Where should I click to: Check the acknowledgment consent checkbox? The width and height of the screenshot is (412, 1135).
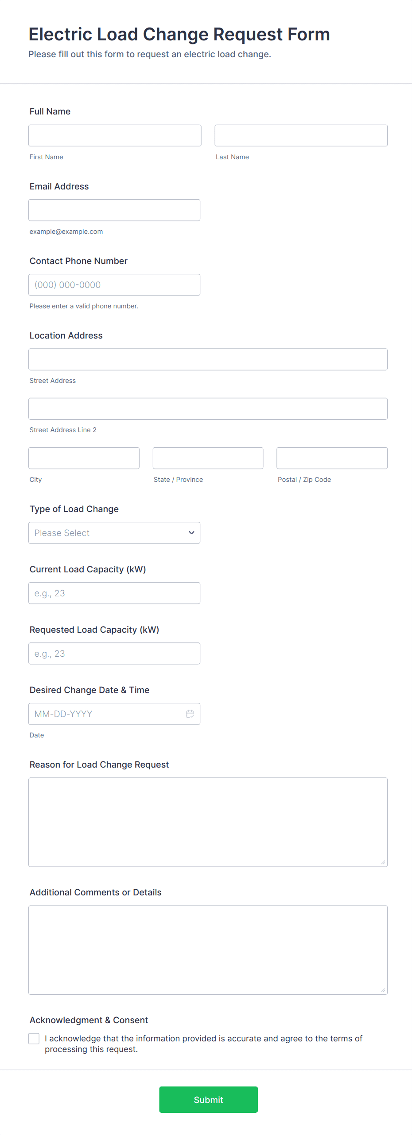(x=34, y=1038)
